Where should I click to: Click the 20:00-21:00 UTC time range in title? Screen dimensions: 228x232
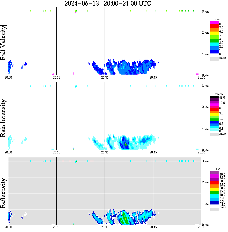[x=127, y=3]
